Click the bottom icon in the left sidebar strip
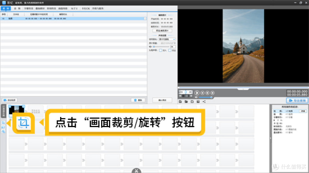This screenshot has width=309, height=173. (3, 131)
